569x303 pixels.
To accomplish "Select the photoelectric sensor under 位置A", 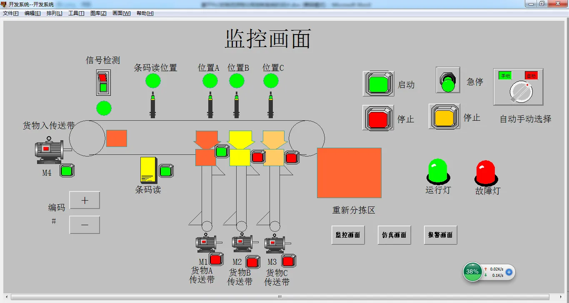I will click(210, 105).
